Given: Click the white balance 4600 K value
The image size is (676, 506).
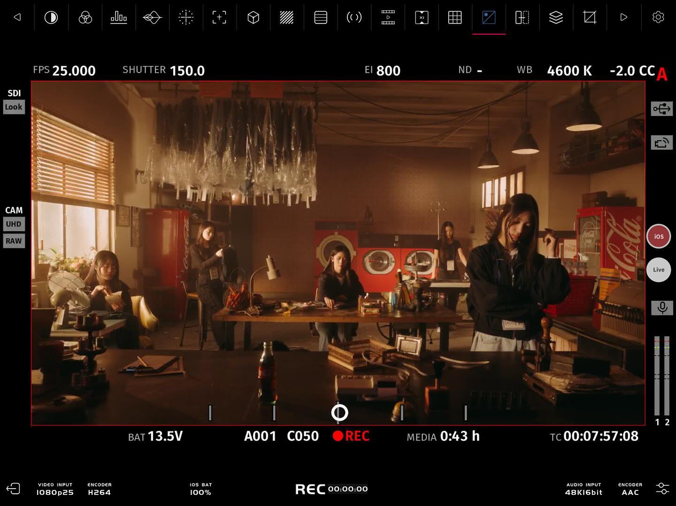Looking at the screenshot, I should pos(569,71).
